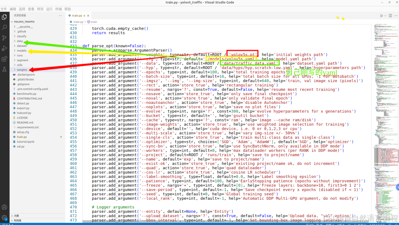Open the 帮助 menu
This screenshot has width=399, height=225.
click(68, 9)
